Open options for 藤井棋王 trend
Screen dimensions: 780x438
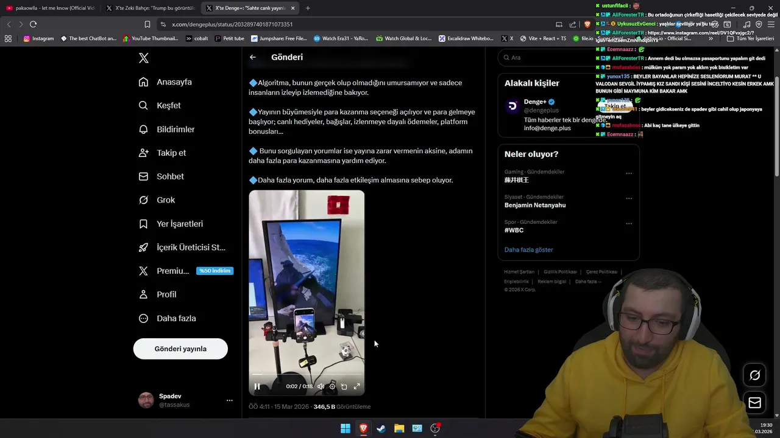[629, 173]
